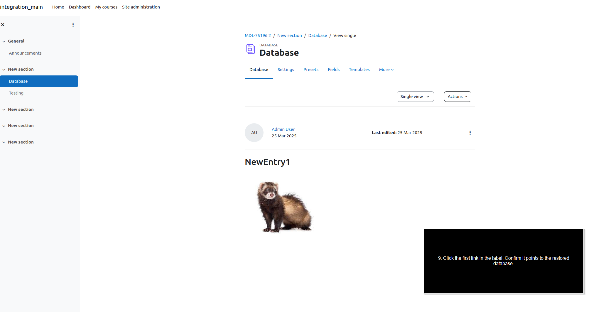
Task: Open Site administration
Action: [141, 7]
